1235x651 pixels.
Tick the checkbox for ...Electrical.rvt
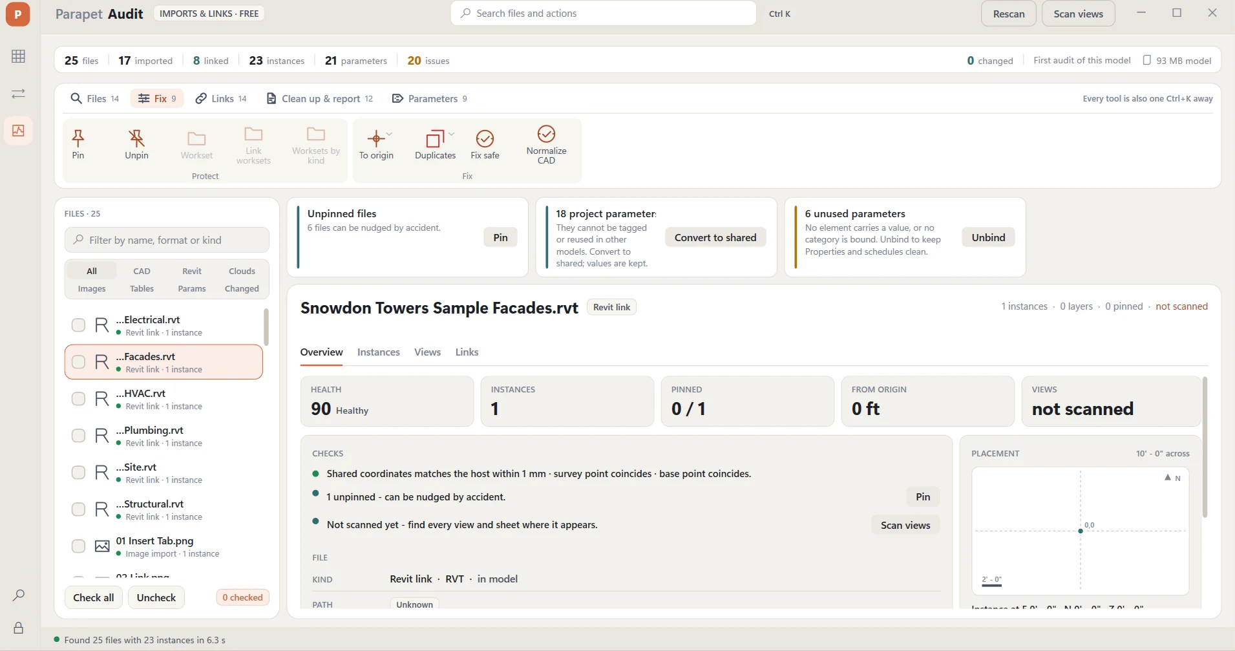pyautogui.click(x=78, y=325)
